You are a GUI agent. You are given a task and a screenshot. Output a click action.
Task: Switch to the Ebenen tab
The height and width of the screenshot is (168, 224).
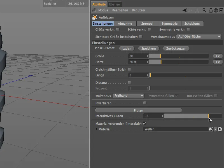[115, 4]
